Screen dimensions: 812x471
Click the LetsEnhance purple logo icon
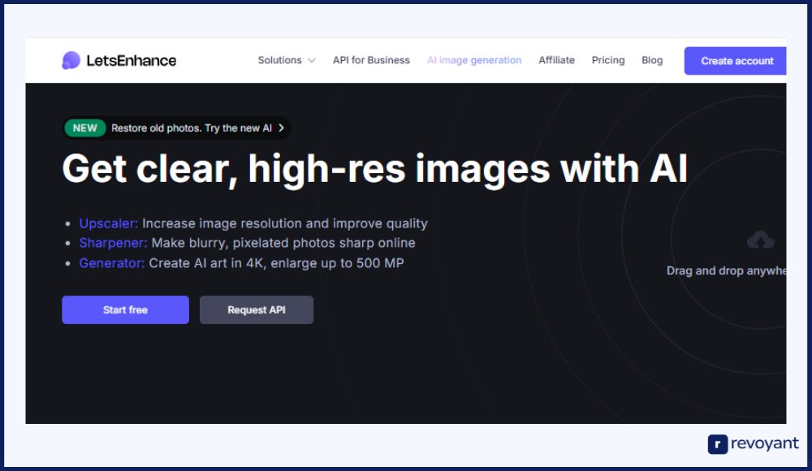[x=71, y=61]
